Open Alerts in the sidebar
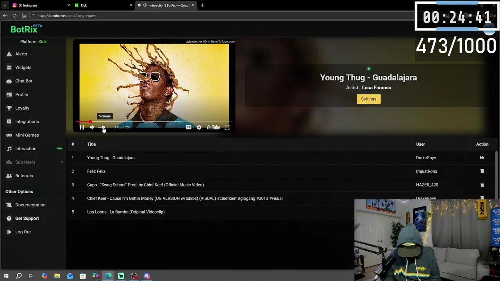This screenshot has height=281, width=500. point(21,54)
